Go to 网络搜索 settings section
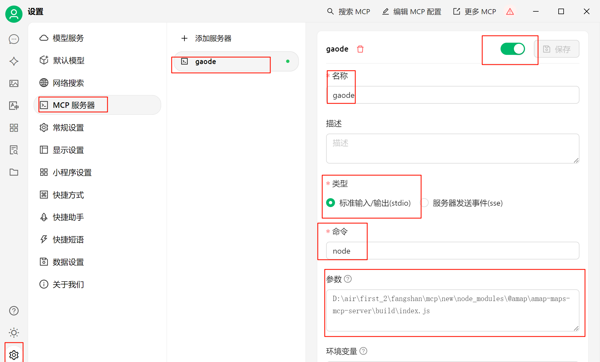The height and width of the screenshot is (362, 600). [68, 83]
